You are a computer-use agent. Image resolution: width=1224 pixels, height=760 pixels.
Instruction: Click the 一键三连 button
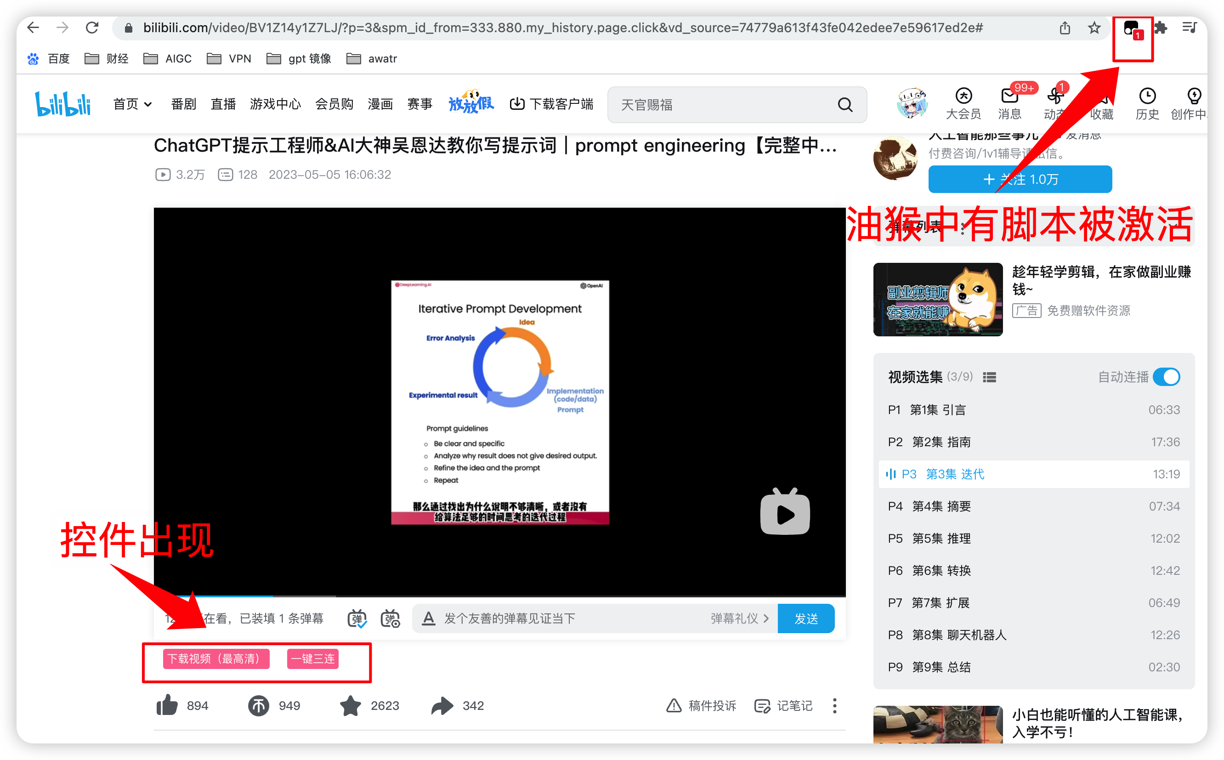312,658
